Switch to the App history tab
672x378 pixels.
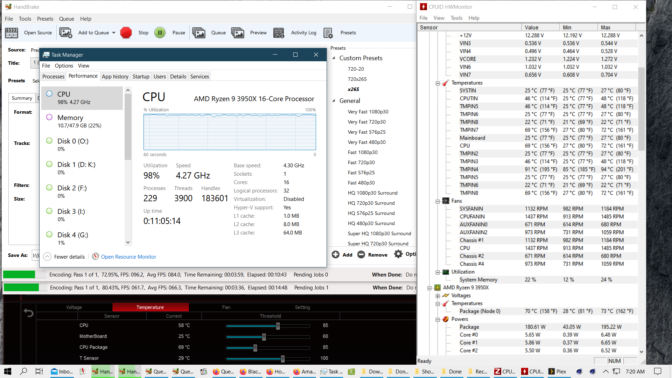[115, 77]
